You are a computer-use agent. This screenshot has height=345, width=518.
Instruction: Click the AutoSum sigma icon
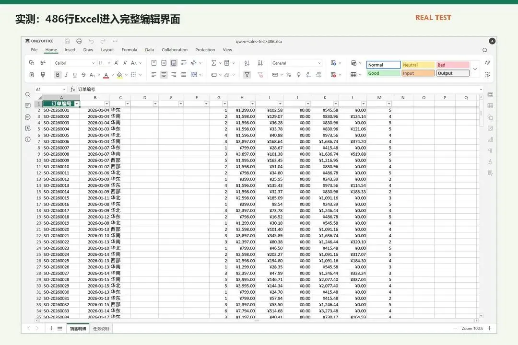(x=214, y=63)
